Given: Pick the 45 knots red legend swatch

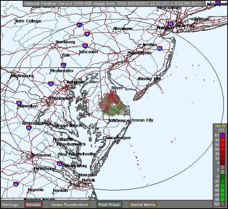Looking at the screenshot, I should point(222,154).
